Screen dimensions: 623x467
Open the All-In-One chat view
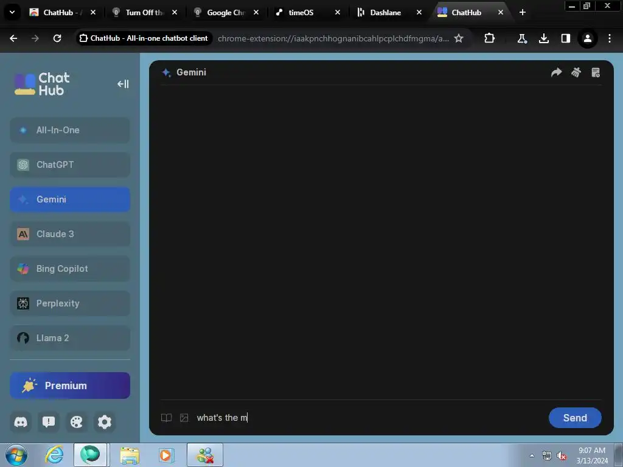pos(70,130)
